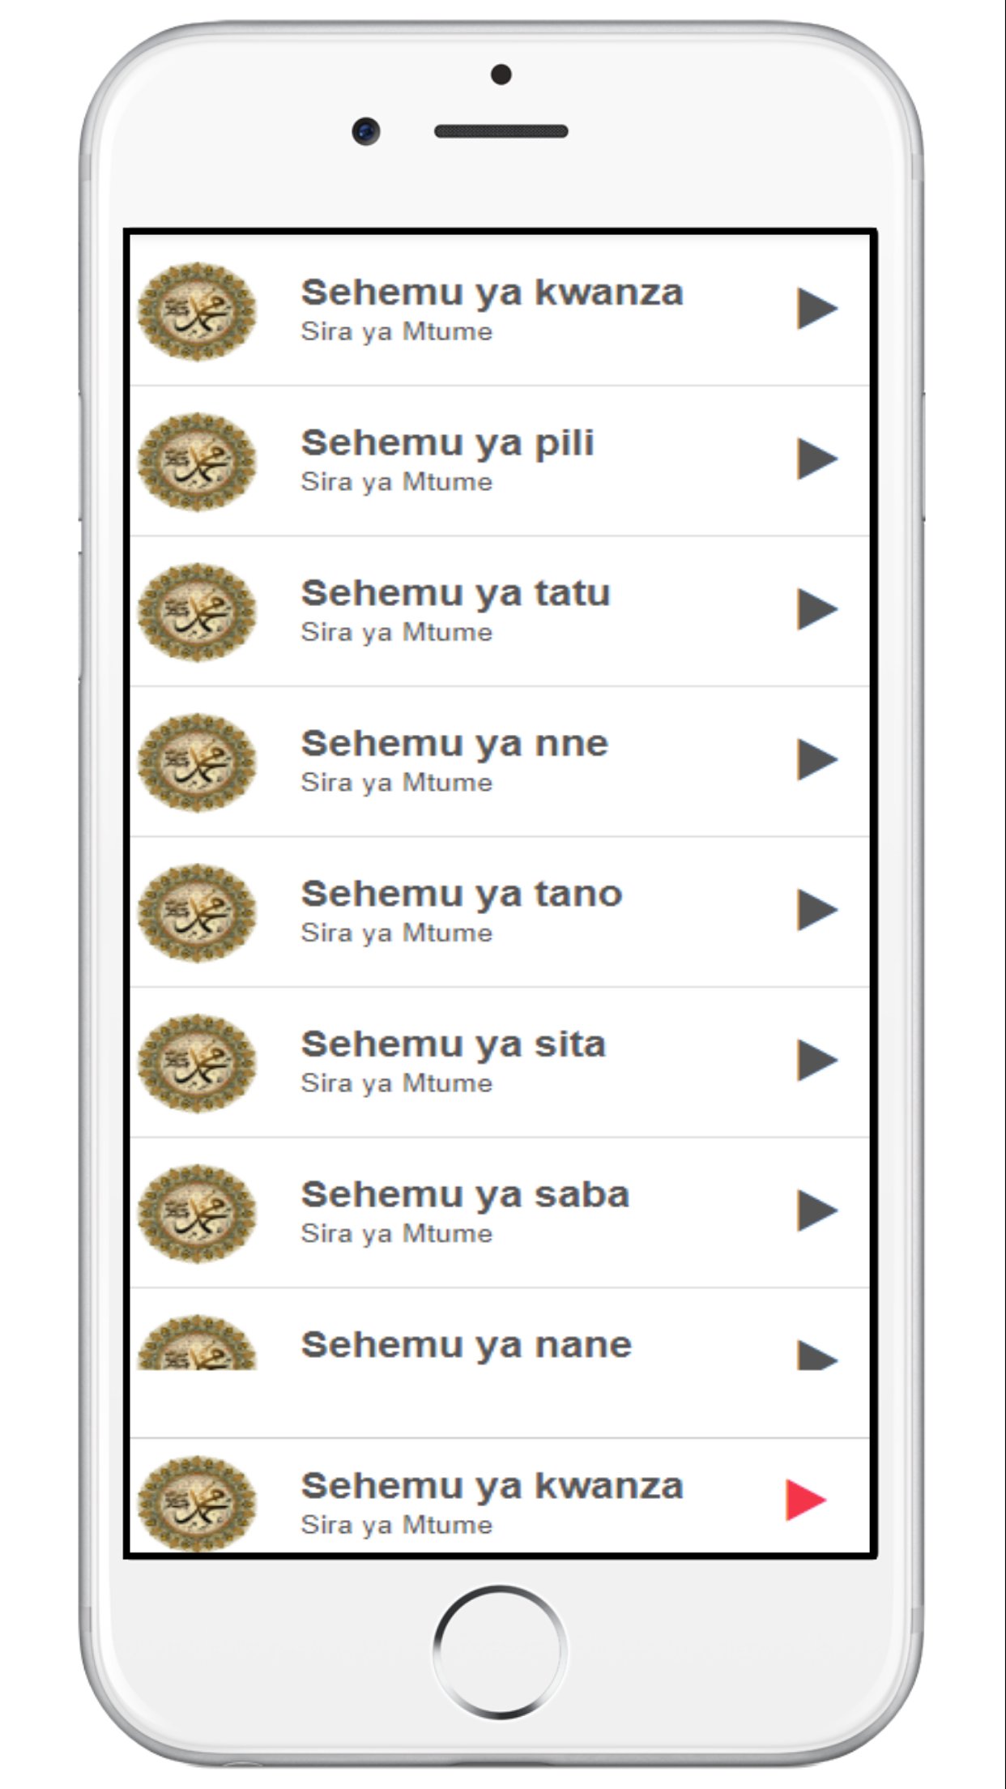Play Sehemu ya kwanza in the list

coord(816,308)
